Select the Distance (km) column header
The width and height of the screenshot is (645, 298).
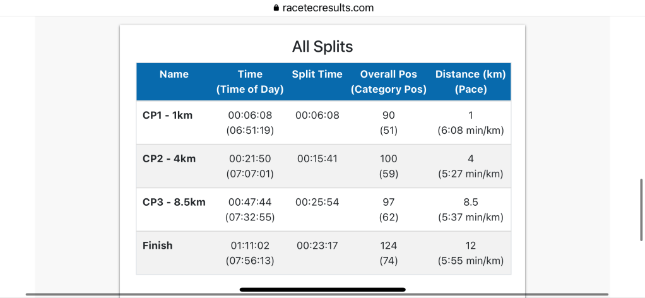point(471,82)
